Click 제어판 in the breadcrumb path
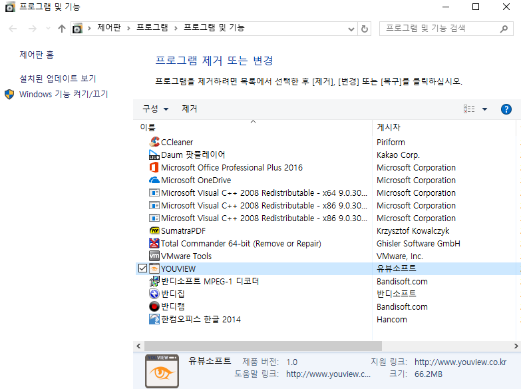Screen dimensions: 521x389 (109, 27)
